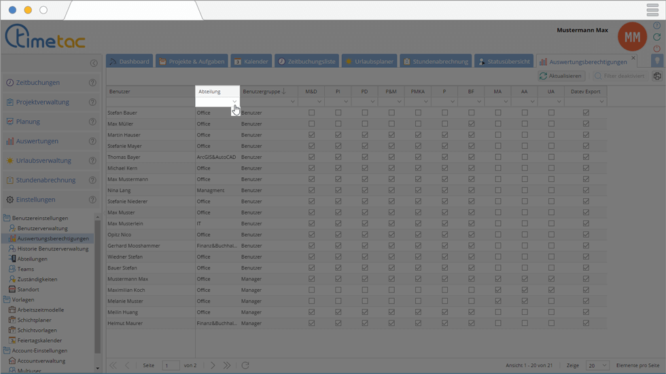Click the lightbulb tips icon
The height and width of the screenshot is (374, 666).
[x=657, y=61]
